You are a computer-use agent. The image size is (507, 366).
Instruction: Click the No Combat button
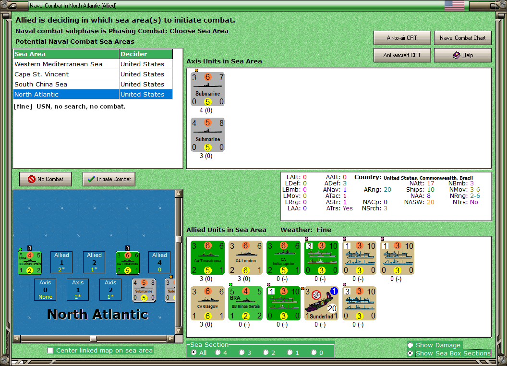tap(46, 179)
